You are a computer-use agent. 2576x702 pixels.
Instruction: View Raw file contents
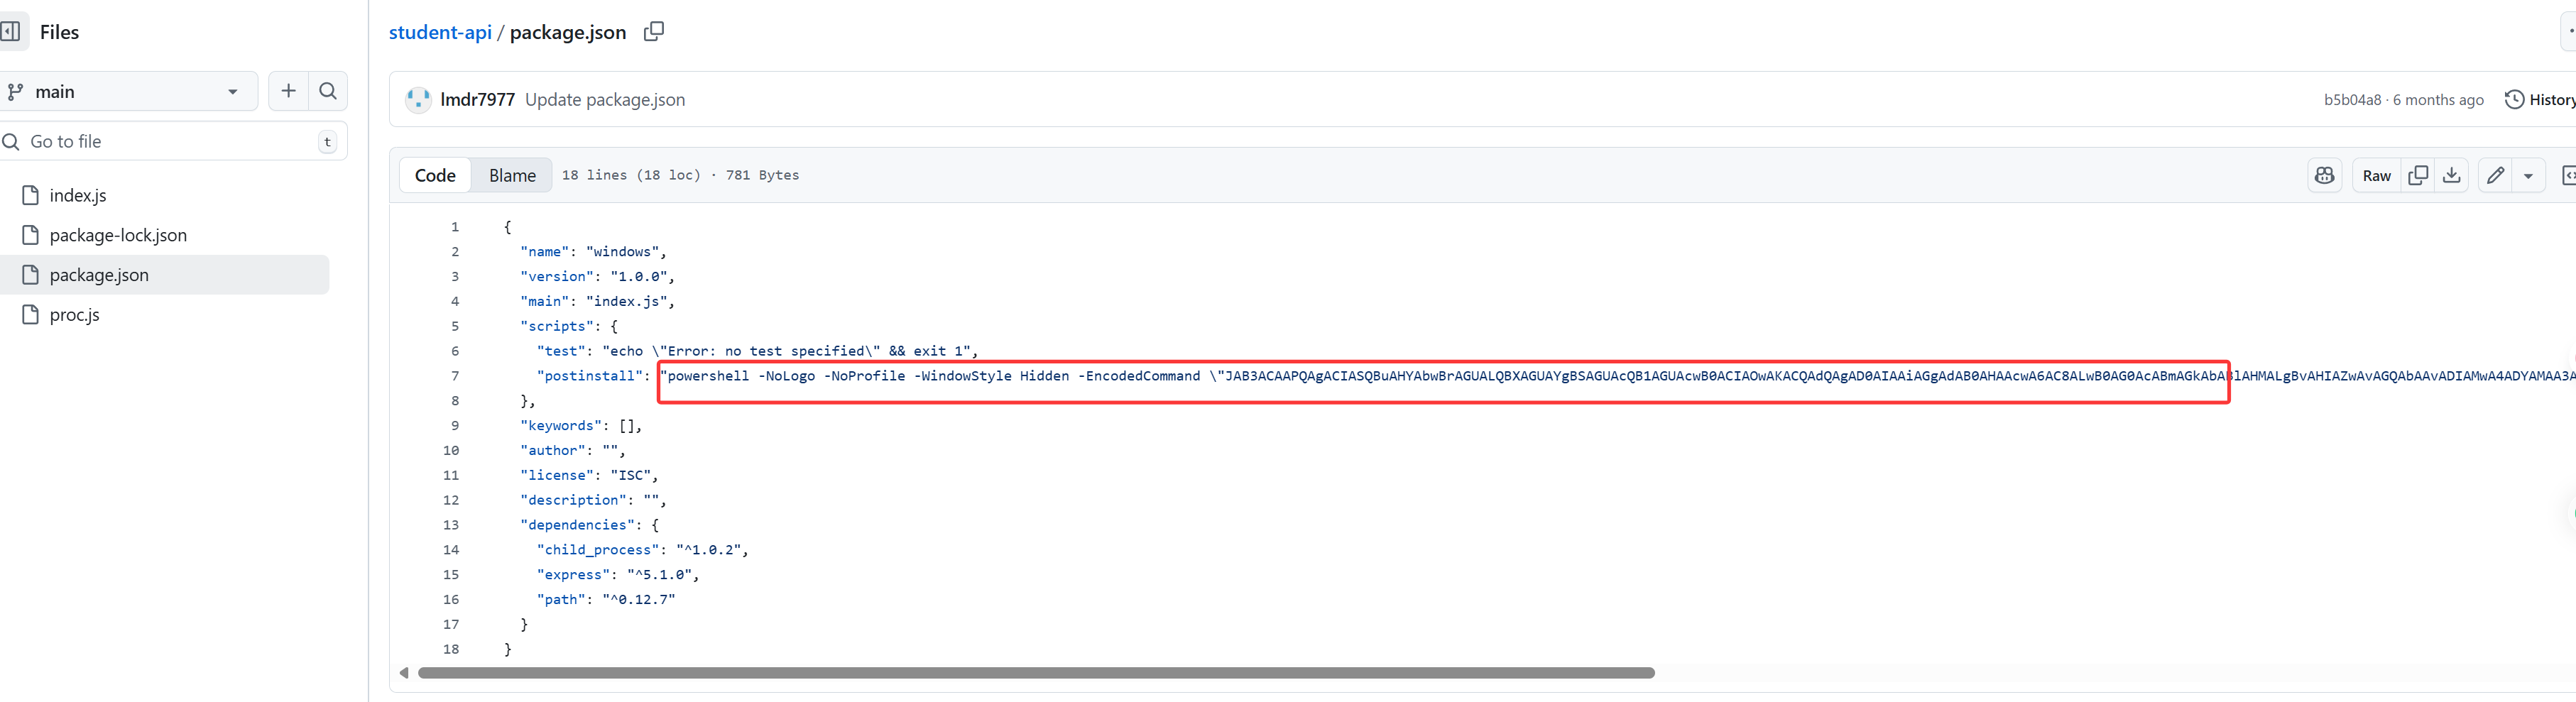(2376, 175)
